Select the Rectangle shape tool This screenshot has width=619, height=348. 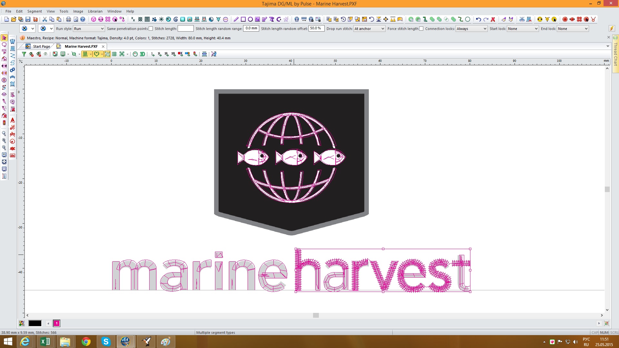point(243,19)
